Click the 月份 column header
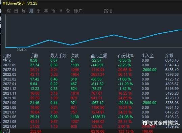Viewport: 182px width, 133px height. point(7,56)
